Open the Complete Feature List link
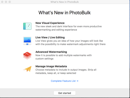 [64, 81]
